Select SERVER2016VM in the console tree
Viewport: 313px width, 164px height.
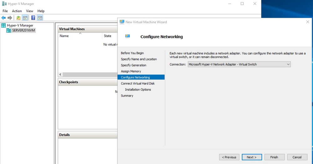click(23, 30)
